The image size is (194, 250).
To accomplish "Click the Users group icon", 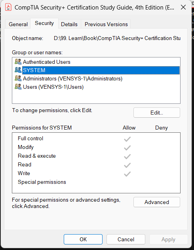I will [x=18, y=87].
